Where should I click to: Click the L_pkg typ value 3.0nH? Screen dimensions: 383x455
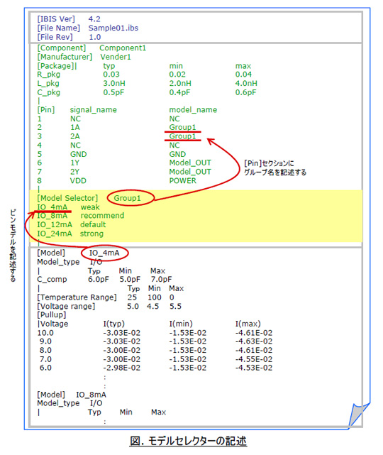tap(114, 84)
